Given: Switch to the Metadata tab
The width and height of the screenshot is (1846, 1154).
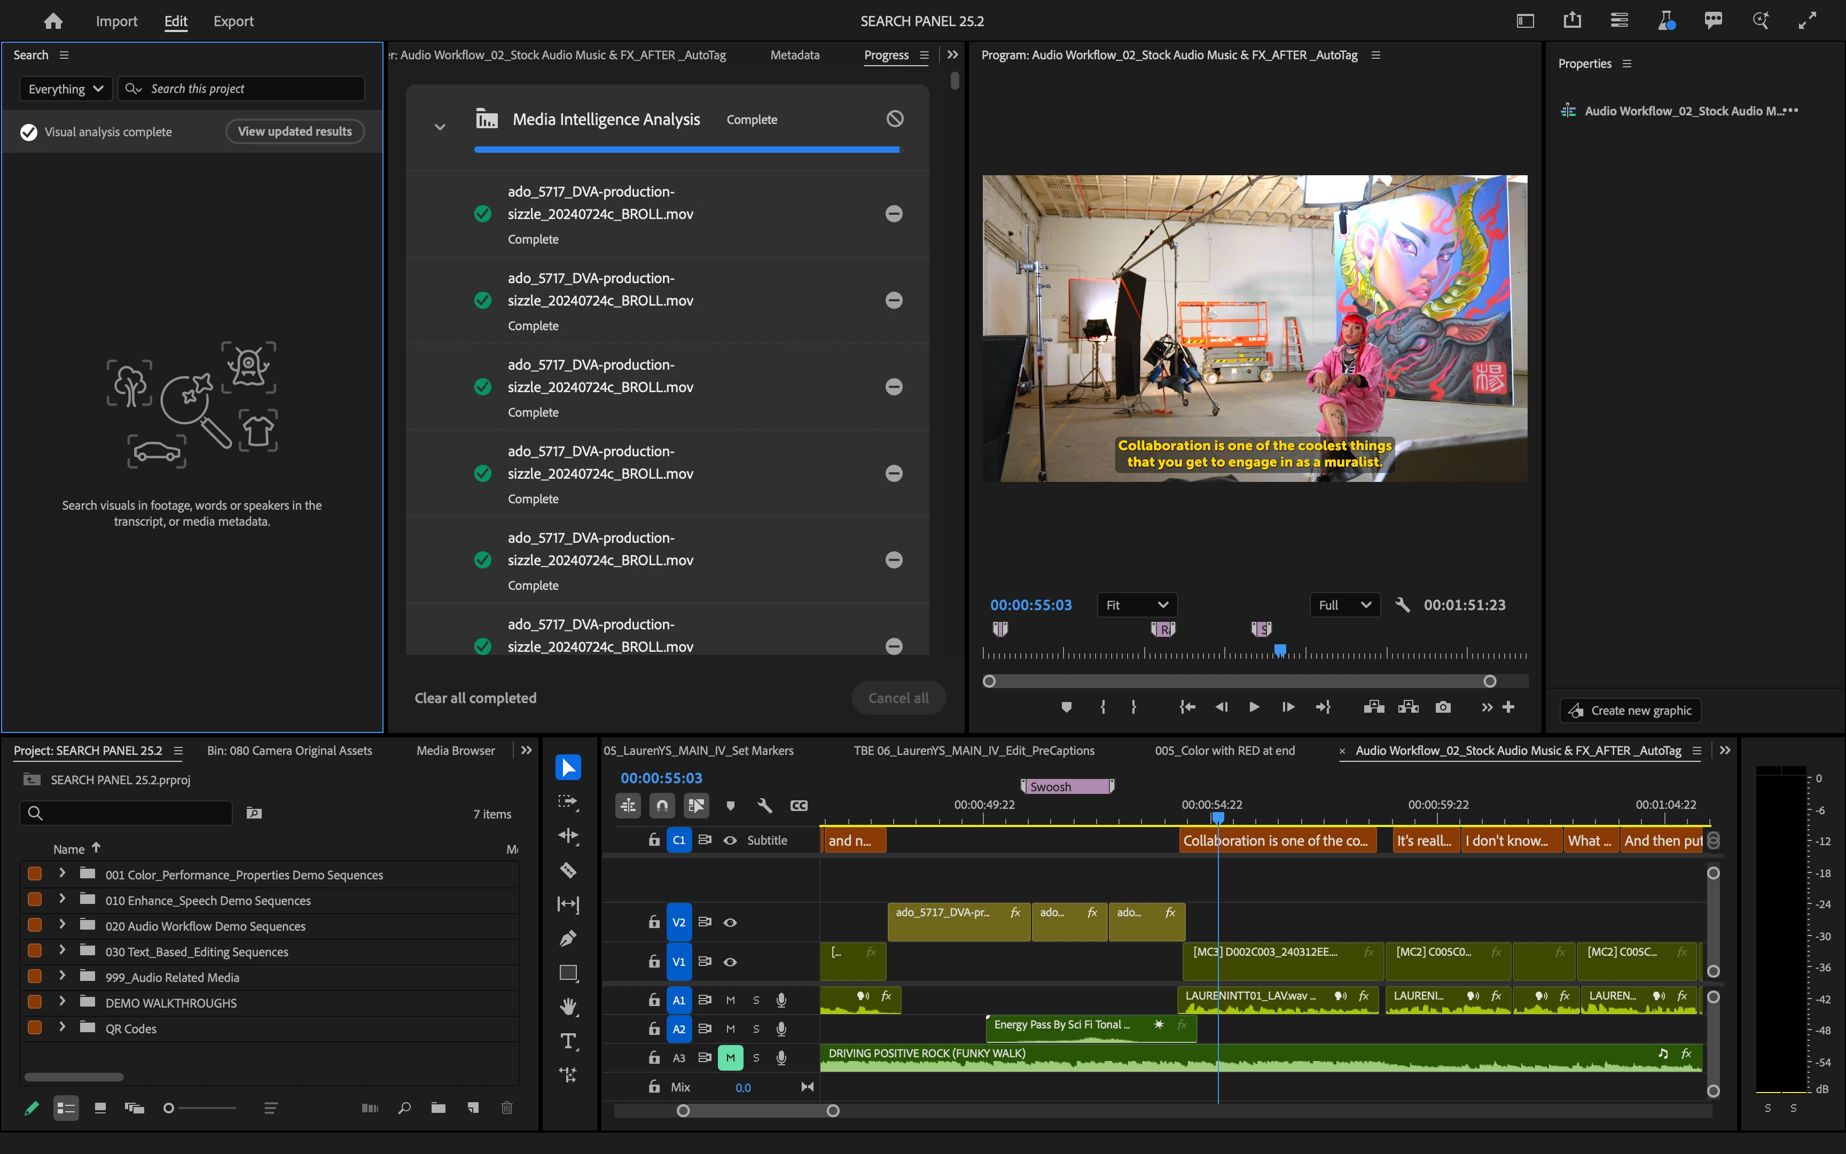Looking at the screenshot, I should (794, 55).
